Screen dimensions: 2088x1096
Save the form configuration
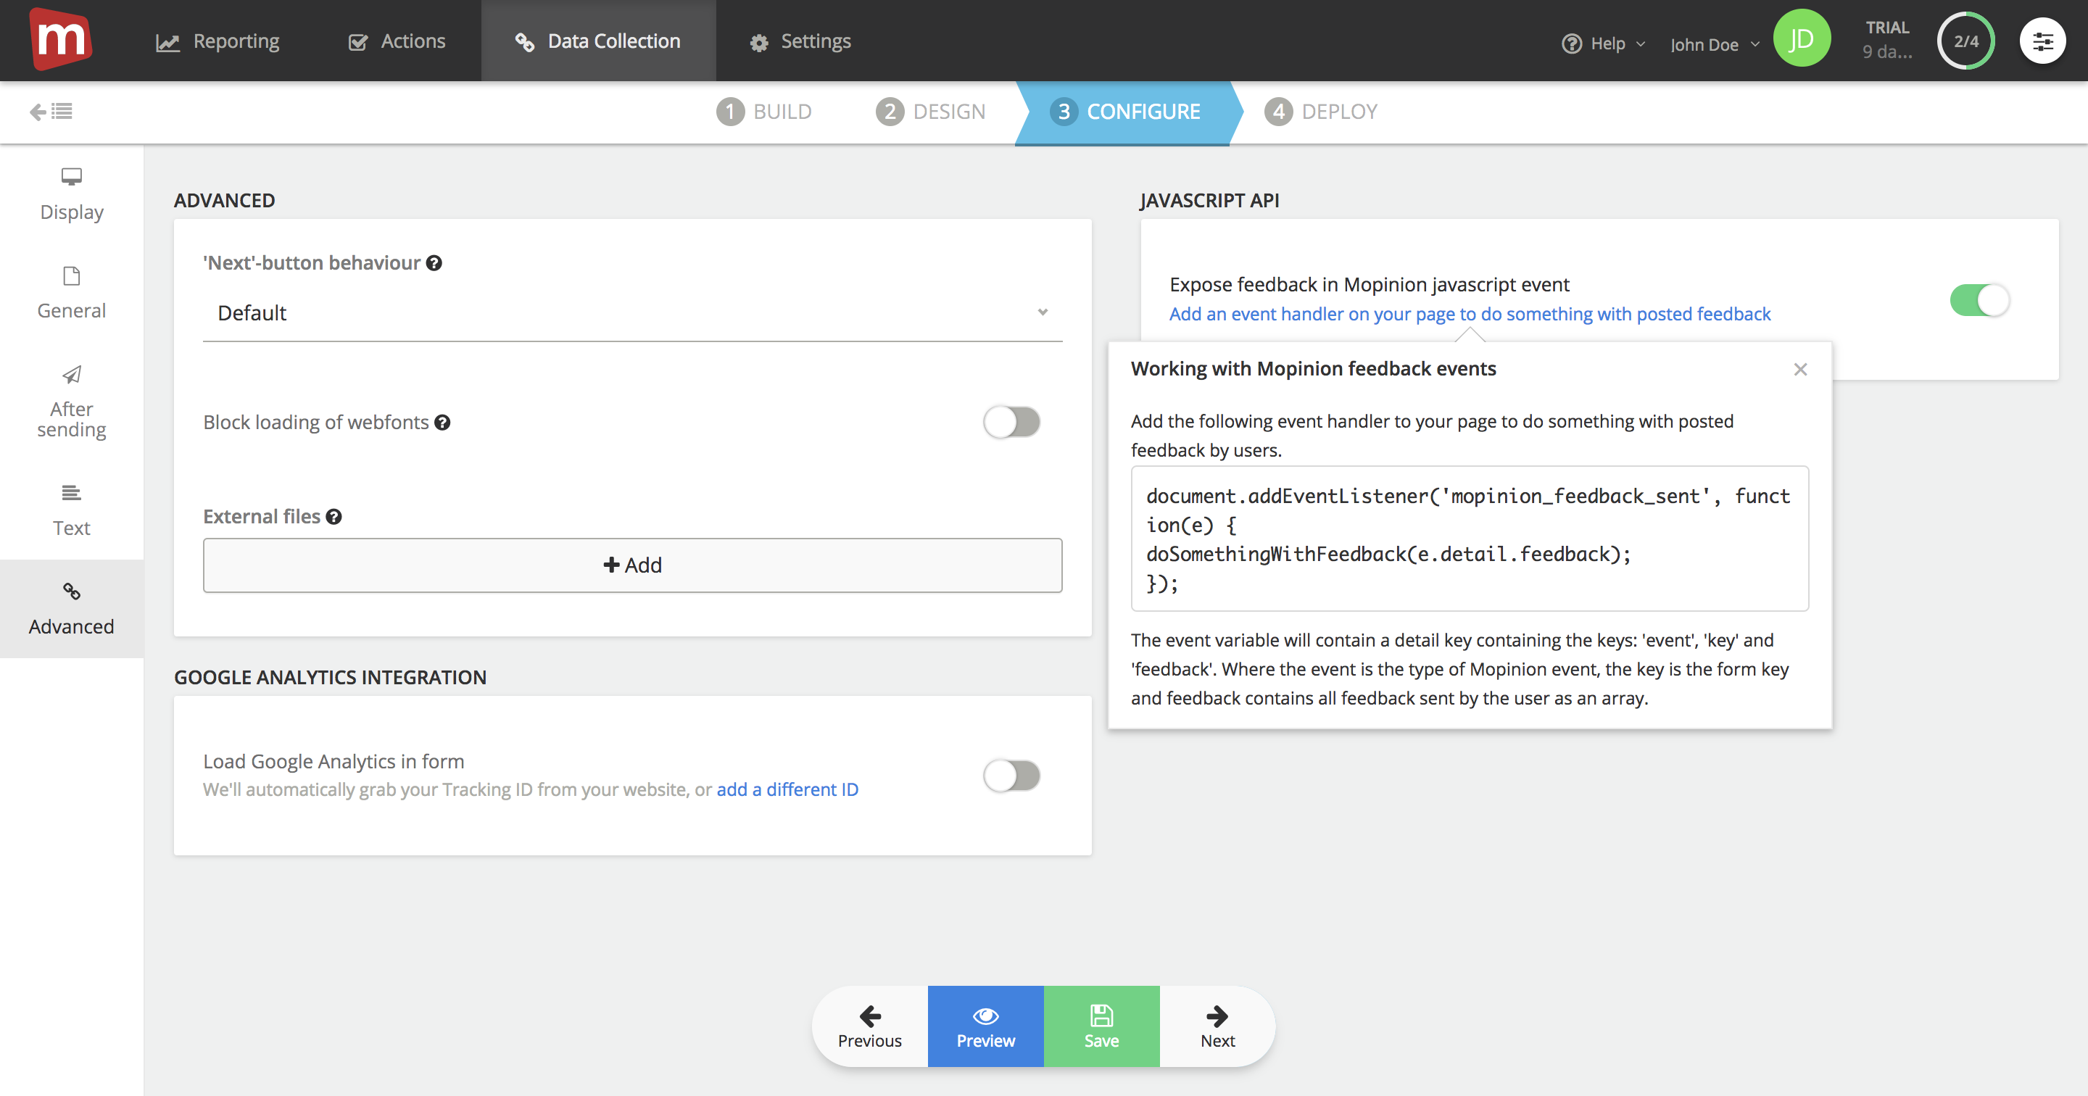1101,1026
